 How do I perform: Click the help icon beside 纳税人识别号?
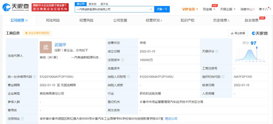click(x=129, y=77)
